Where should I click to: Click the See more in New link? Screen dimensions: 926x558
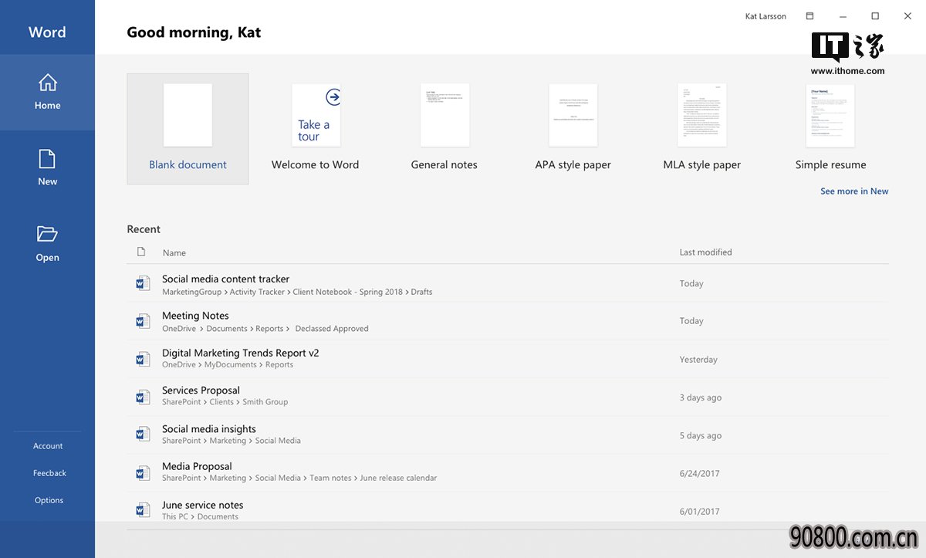click(x=854, y=191)
